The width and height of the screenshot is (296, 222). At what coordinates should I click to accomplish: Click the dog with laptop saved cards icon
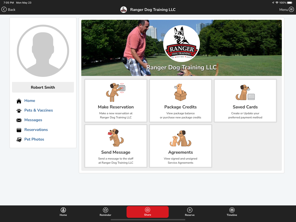[245, 92]
